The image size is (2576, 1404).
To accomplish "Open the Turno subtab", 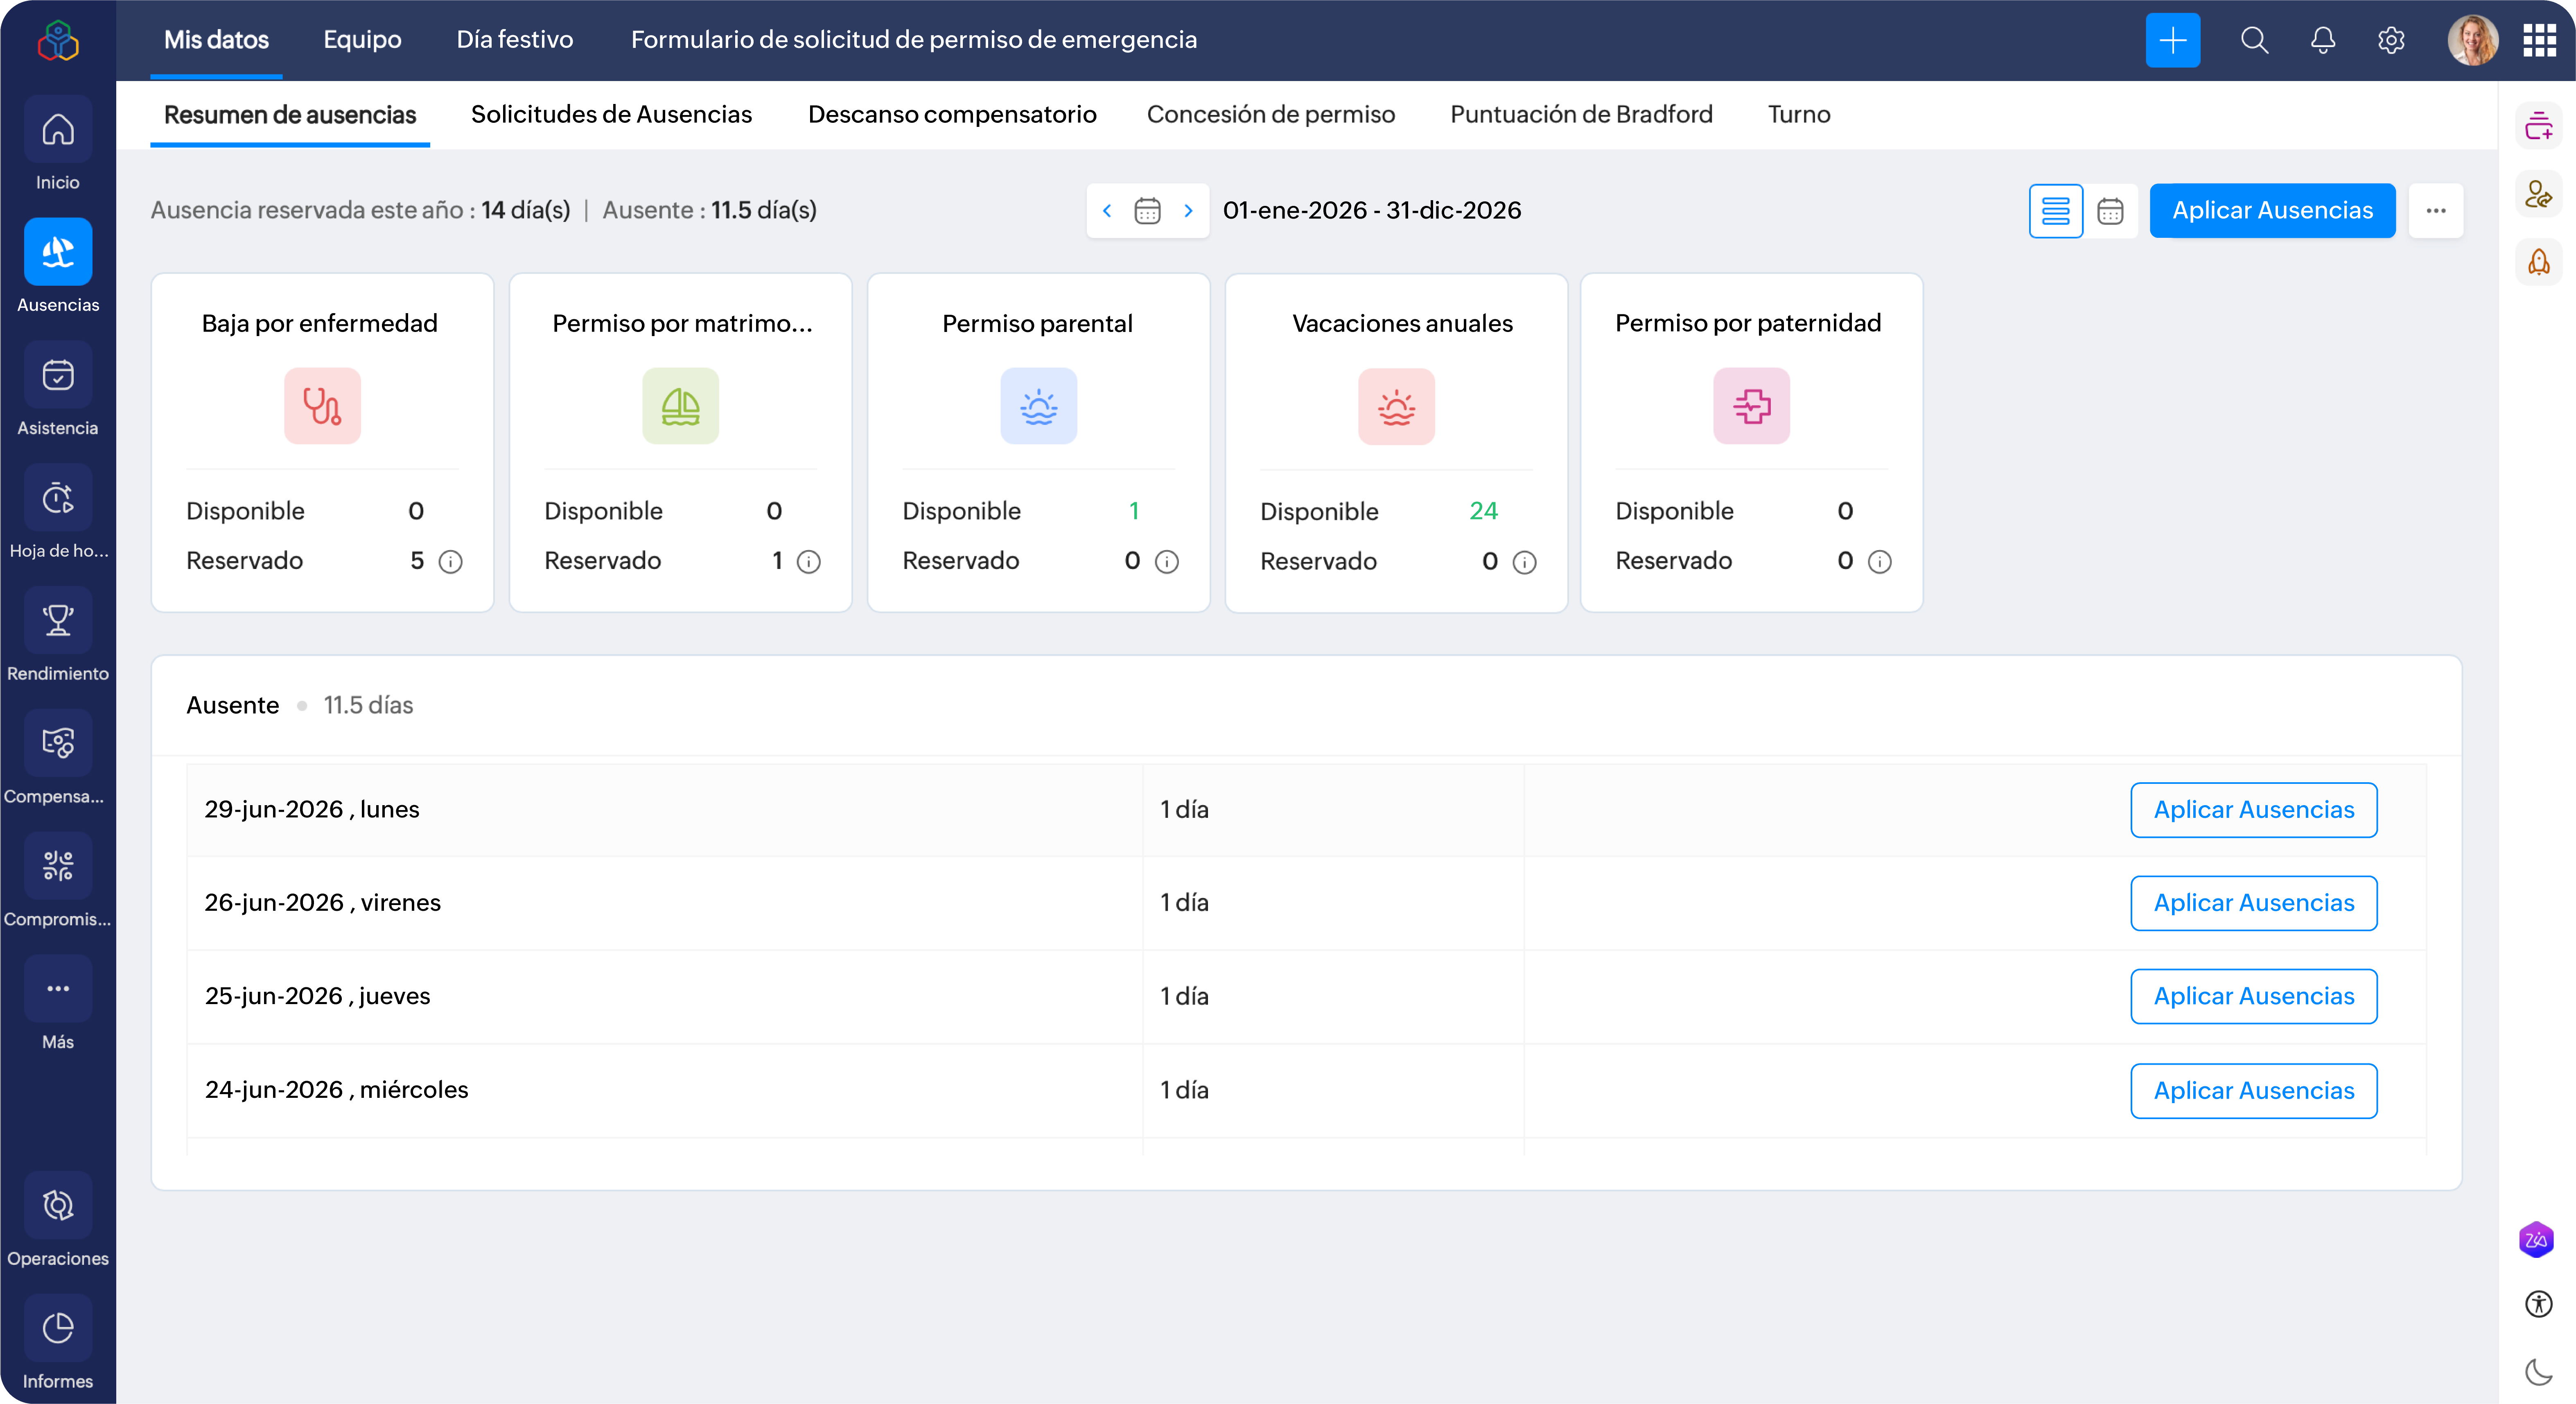I will click(1799, 115).
